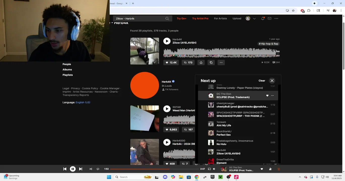Pause playback in the bottom player

pyautogui.click(x=73, y=169)
